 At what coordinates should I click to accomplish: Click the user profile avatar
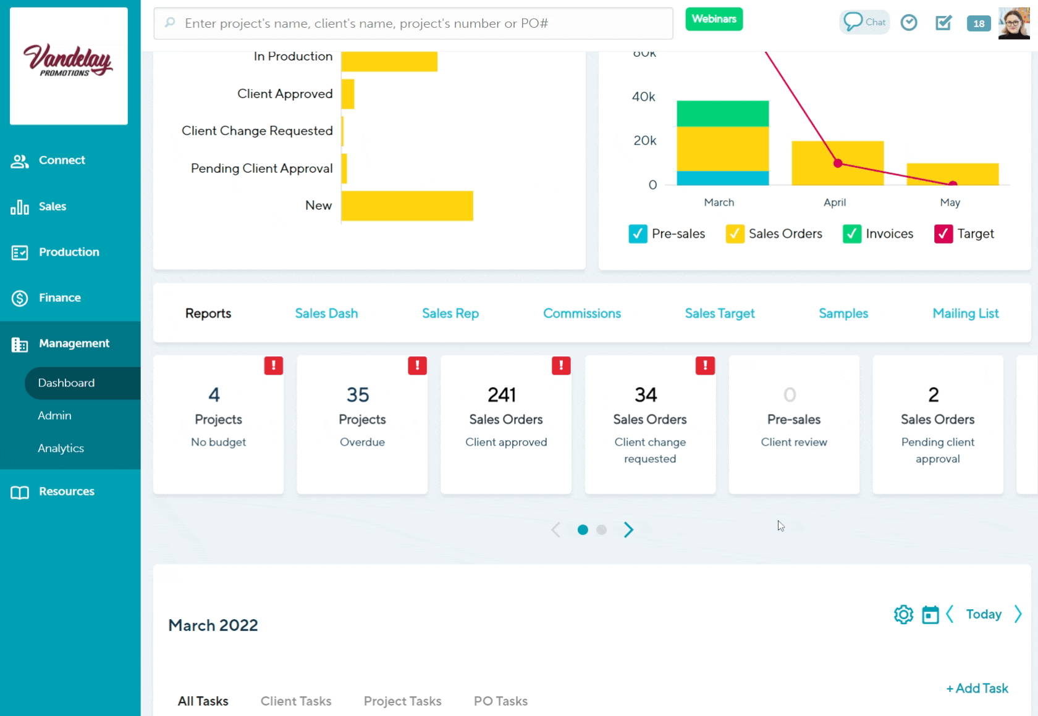pos(1014,23)
